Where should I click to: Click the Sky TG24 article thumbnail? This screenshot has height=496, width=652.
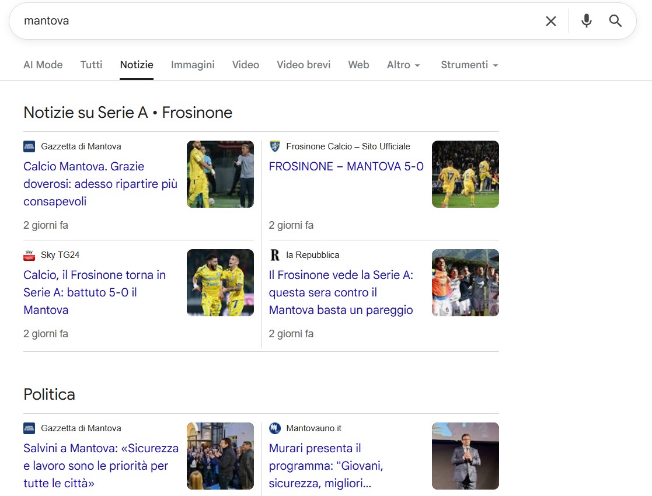coord(220,282)
